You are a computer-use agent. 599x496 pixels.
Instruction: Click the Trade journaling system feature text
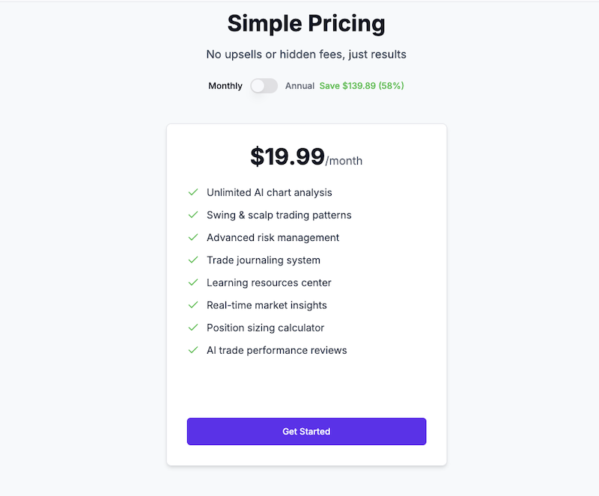(x=264, y=260)
